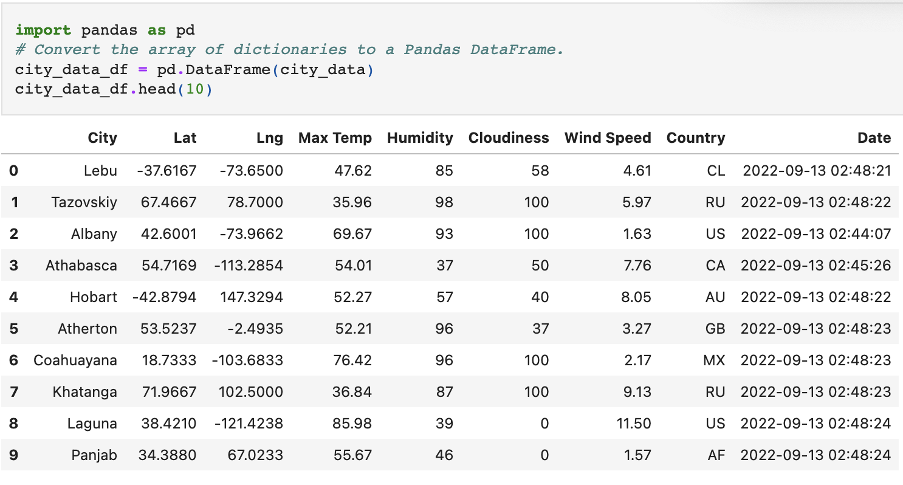The height and width of the screenshot is (485, 903).
Task: Select the country code RU for Khatanga
Action: (716, 392)
